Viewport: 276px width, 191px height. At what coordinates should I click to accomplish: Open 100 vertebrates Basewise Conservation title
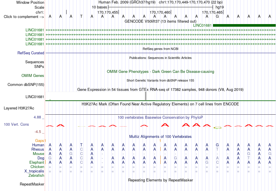point(160,117)
